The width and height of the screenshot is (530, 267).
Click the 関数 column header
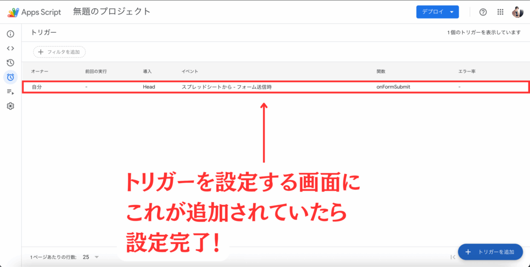(380, 71)
